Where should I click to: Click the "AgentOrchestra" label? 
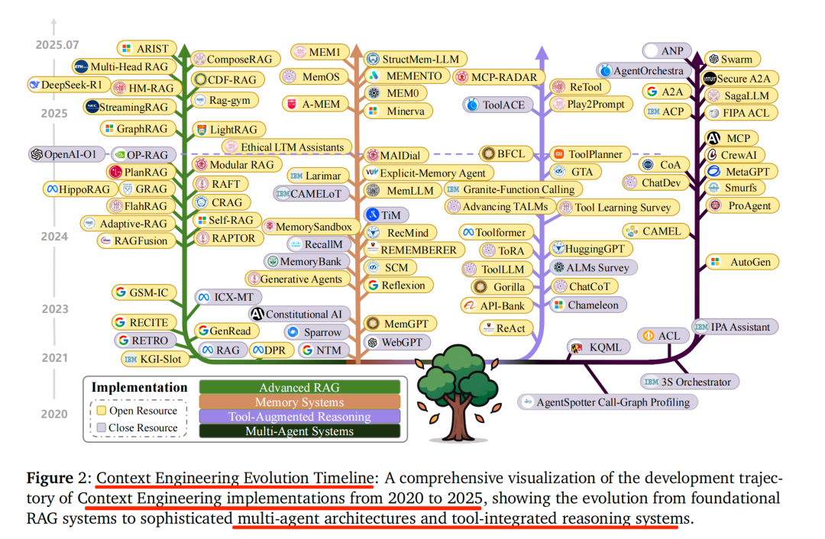click(643, 70)
